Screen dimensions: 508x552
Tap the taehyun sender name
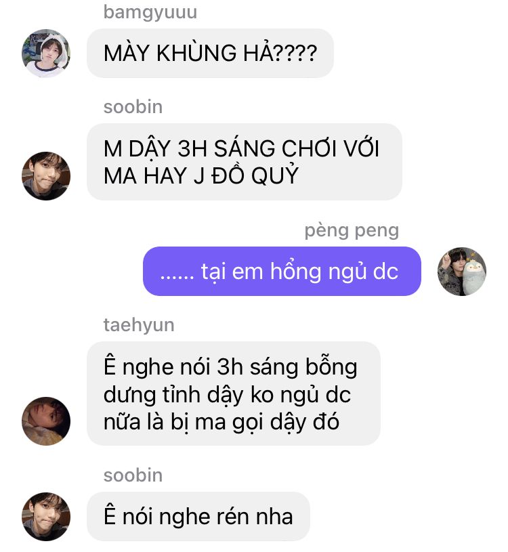point(139,325)
